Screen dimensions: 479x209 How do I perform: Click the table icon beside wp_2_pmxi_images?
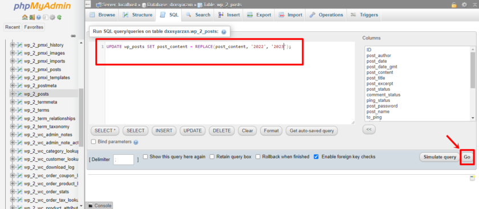point(19,53)
